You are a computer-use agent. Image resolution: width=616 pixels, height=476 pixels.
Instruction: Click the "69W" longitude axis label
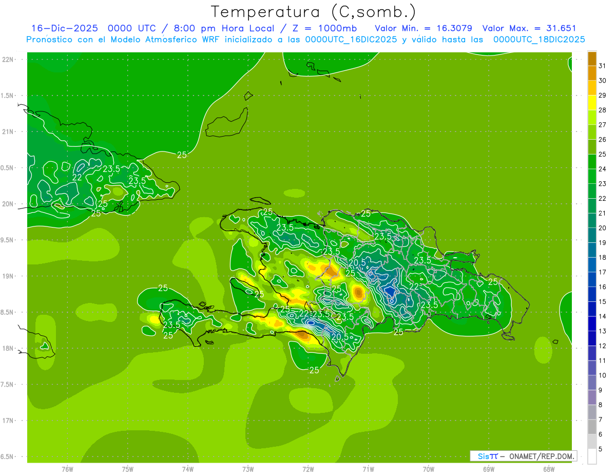(x=489, y=469)
